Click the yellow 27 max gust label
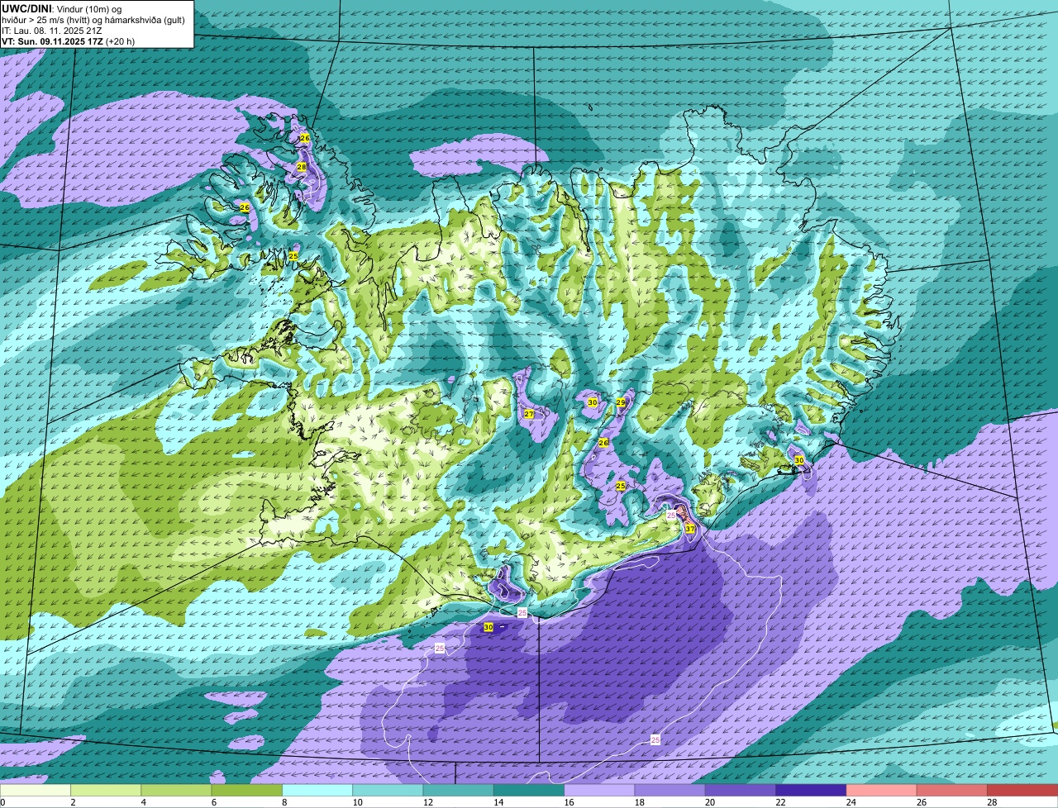This screenshot has height=808, width=1058. point(529,414)
